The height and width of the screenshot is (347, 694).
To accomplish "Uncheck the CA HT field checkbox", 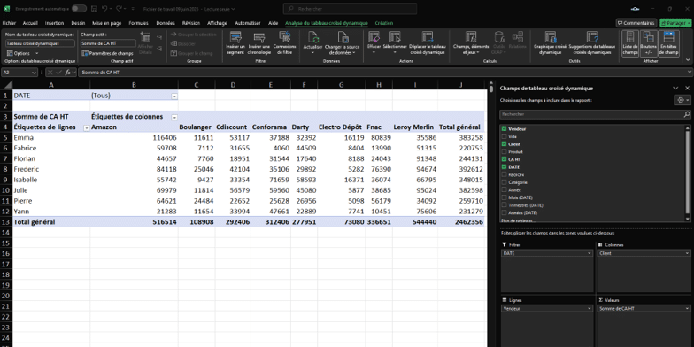I will click(505, 159).
